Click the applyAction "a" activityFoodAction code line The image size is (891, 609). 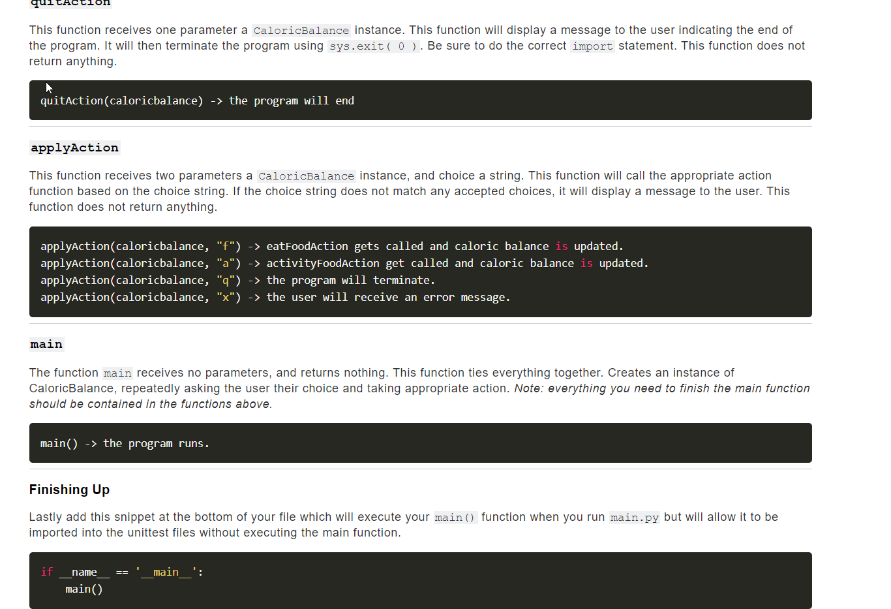tap(344, 263)
